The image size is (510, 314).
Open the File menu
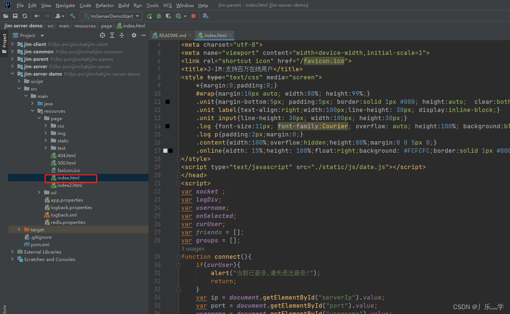(x=20, y=5)
